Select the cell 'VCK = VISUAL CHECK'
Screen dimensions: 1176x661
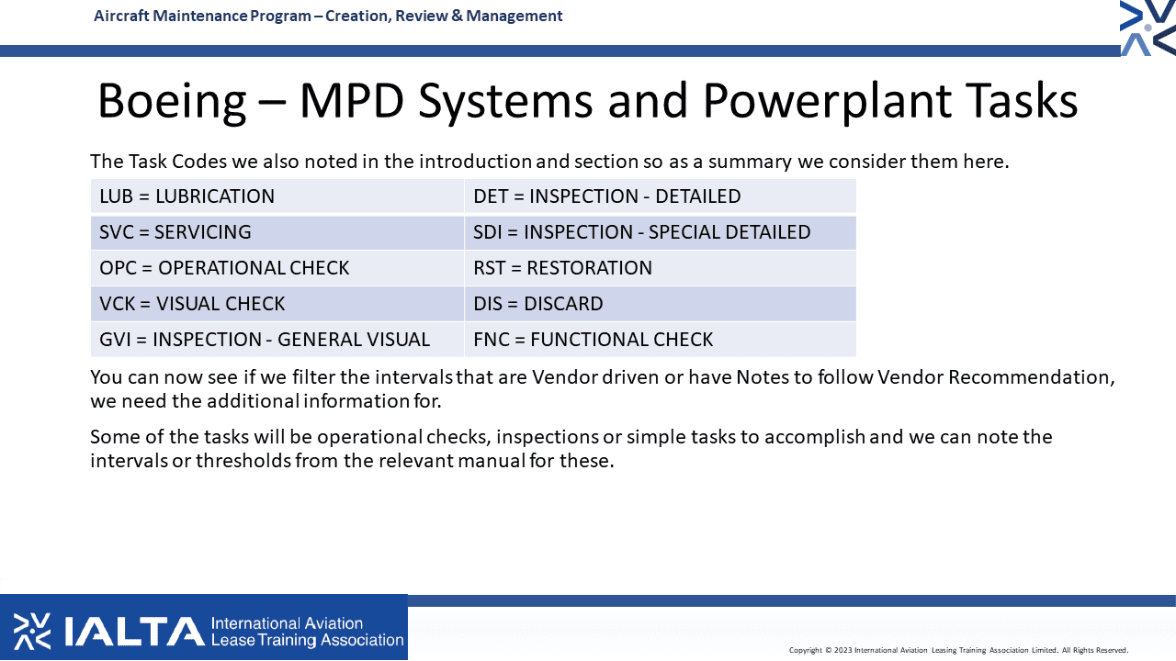click(277, 304)
